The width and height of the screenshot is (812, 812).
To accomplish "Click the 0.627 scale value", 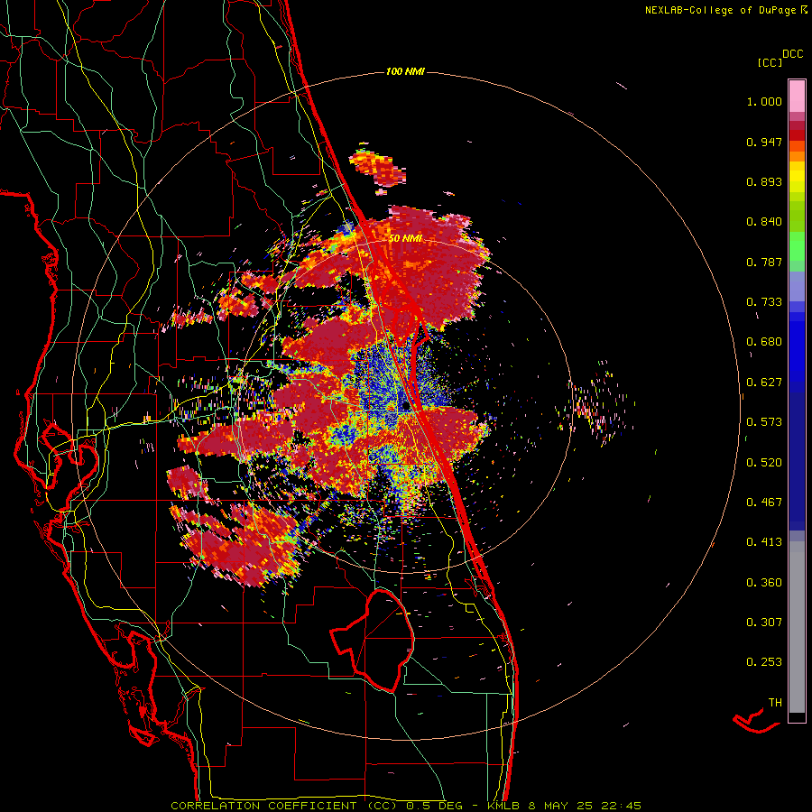I will 764,383.
